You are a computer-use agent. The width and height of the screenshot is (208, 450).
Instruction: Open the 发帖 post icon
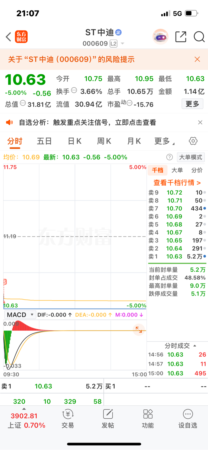(108, 419)
